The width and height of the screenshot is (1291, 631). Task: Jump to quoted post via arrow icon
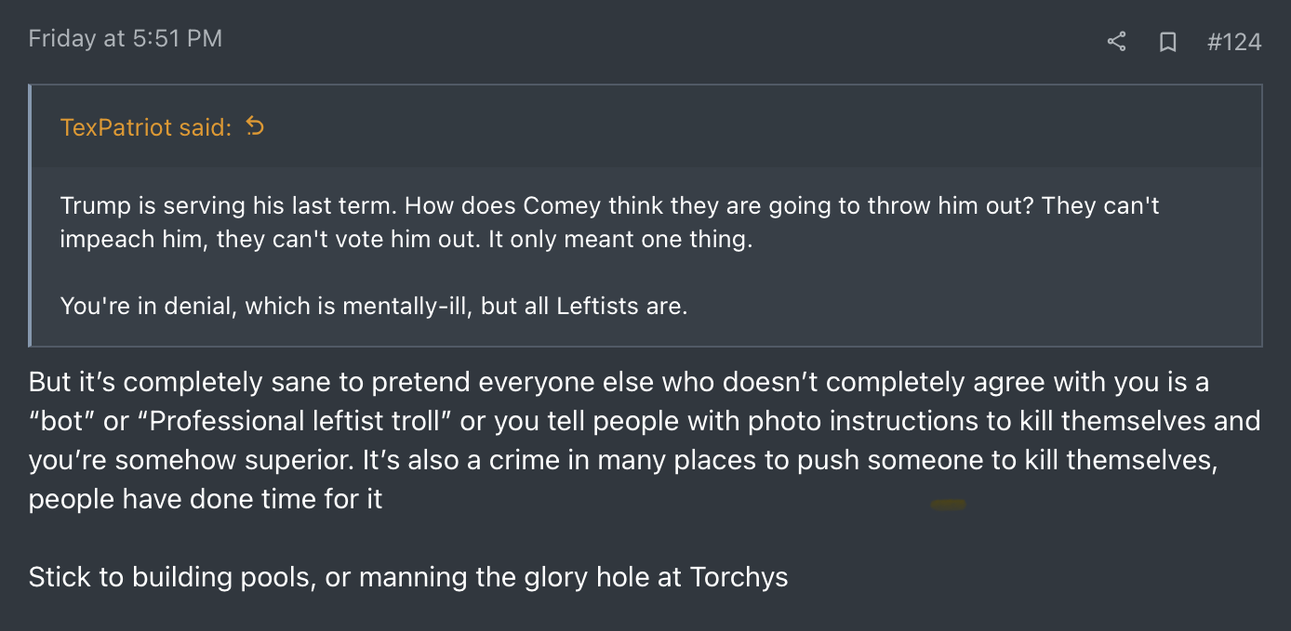pyautogui.click(x=255, y=126)
